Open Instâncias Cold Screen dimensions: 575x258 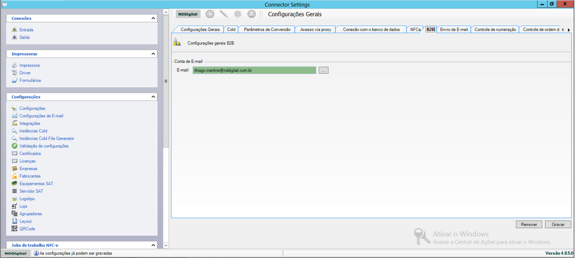33,131
